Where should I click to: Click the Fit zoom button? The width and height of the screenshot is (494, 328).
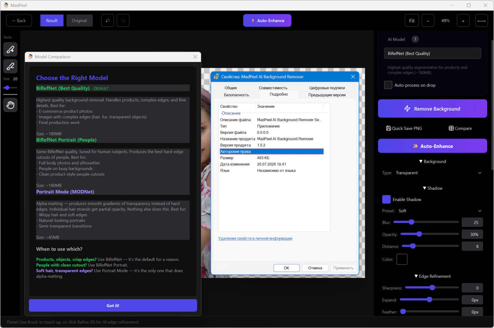(412, 21)
